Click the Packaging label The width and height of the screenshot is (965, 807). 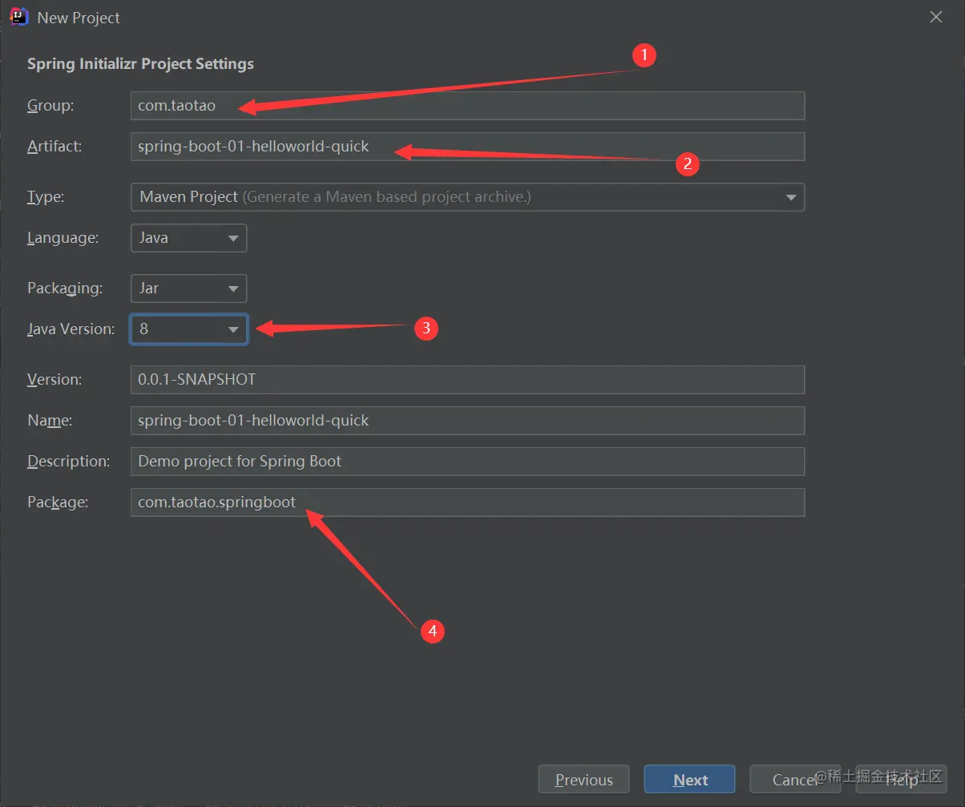coord(65,289)
